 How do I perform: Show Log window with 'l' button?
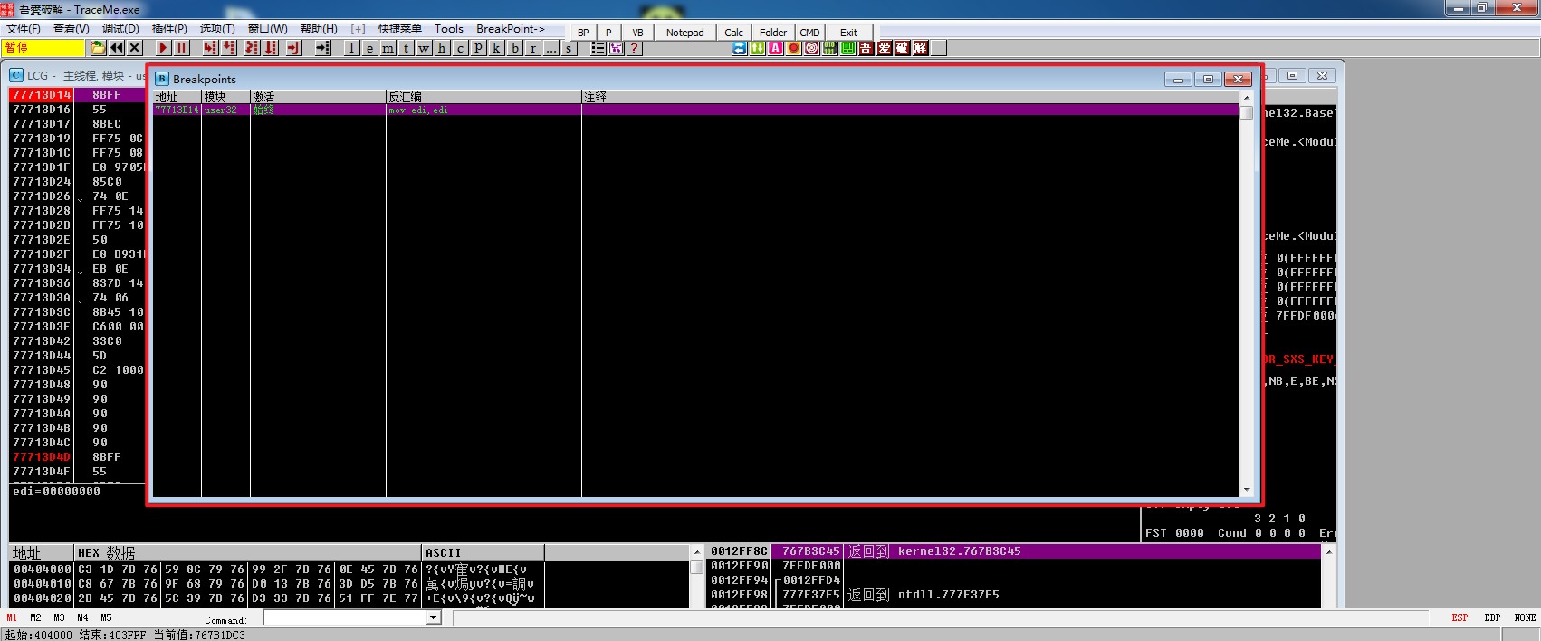pos(351,48)
